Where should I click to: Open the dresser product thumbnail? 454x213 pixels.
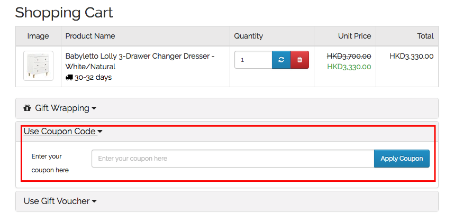[x=38, y=66]
